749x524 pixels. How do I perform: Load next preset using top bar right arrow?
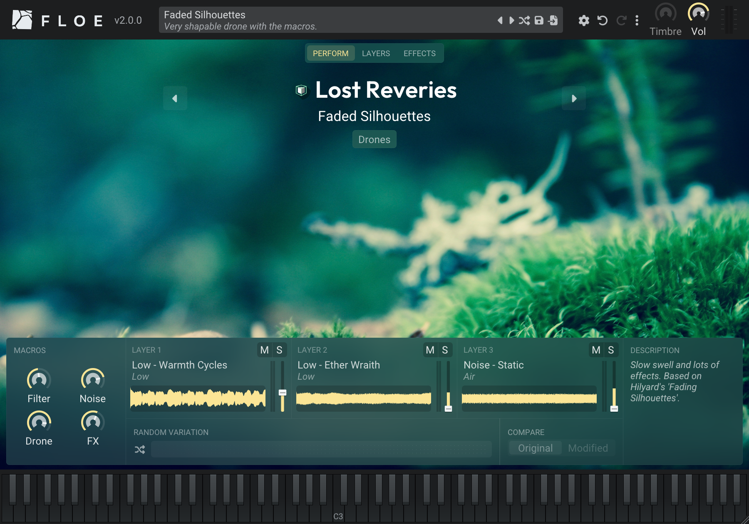pyautogui.click(x=512, y=20)
